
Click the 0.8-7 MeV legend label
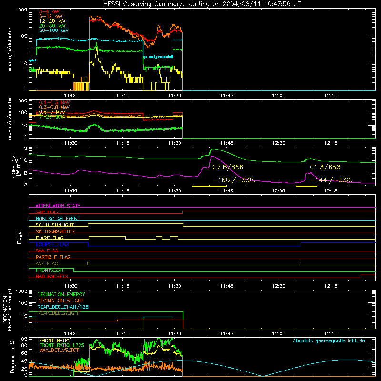click(x=52, y=112)
